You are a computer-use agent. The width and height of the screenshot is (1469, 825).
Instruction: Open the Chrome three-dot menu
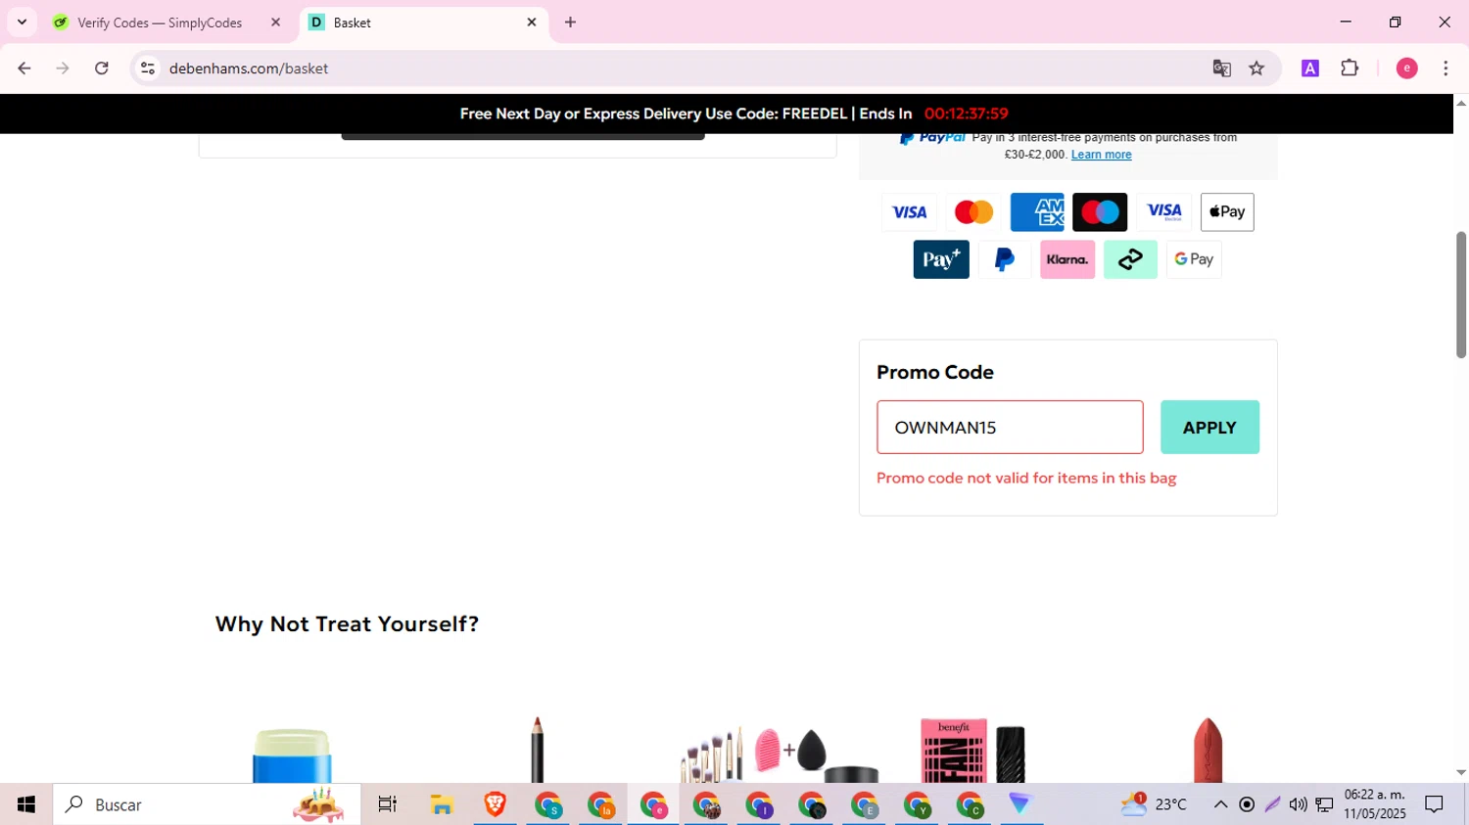pyautogui.click(x=1445, y=69)
